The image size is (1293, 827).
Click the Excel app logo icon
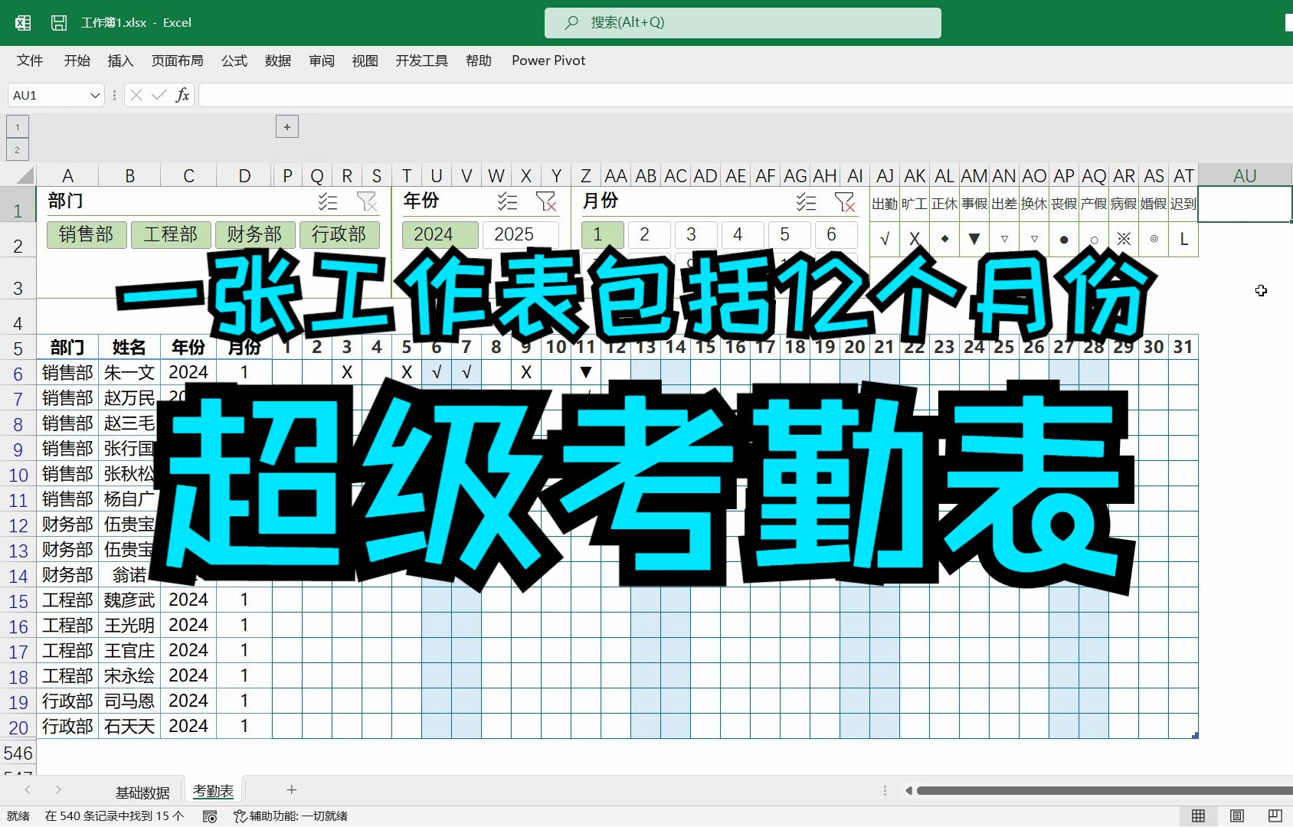[23, 23]
